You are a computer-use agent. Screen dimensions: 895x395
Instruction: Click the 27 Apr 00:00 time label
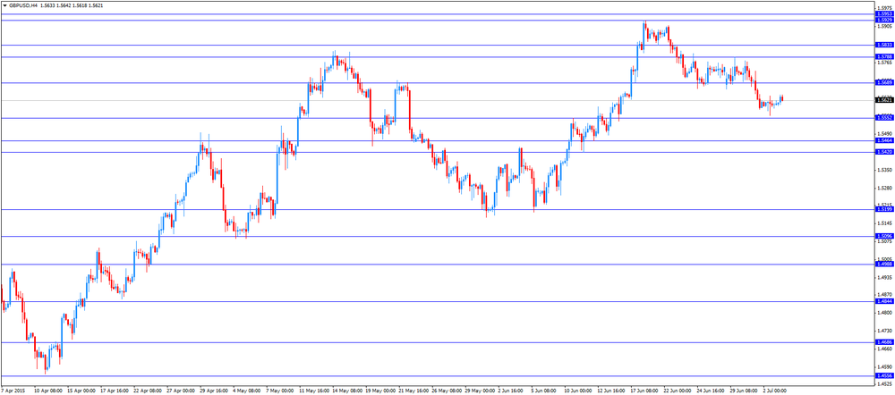(x=182, y=391)
